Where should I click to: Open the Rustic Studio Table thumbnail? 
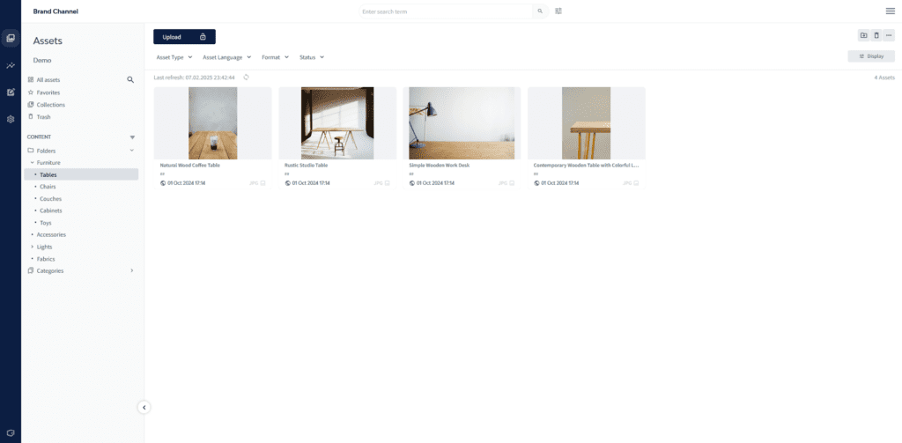click(337, 123)
